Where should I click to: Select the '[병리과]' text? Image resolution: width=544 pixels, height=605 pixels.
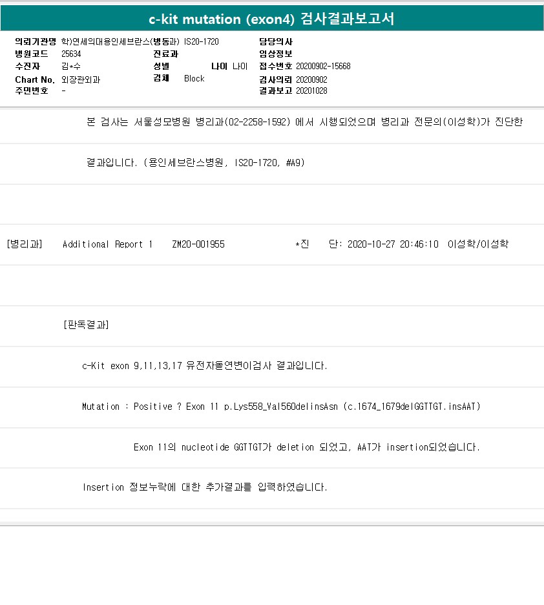[25, 244]
